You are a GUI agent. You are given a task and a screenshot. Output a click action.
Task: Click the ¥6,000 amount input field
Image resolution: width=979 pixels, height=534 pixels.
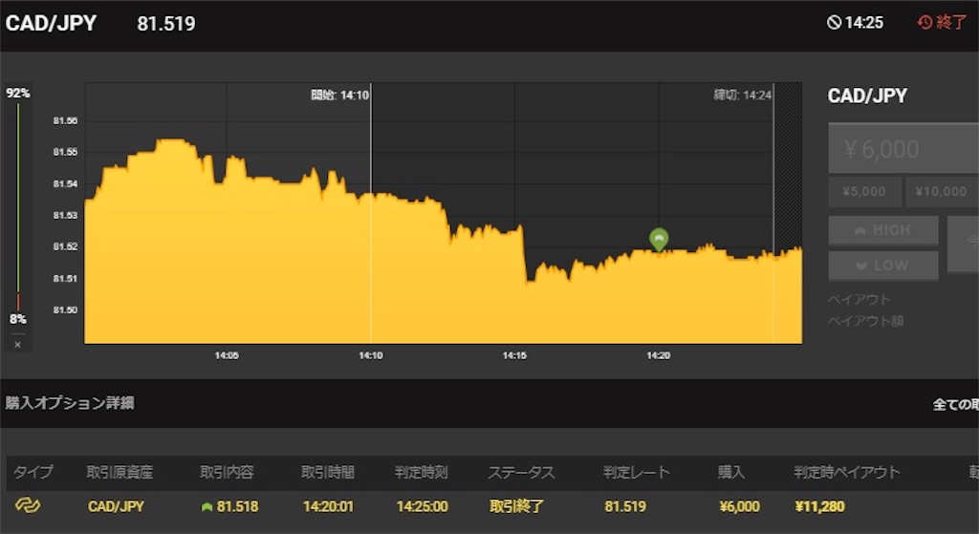click(903, 148)
